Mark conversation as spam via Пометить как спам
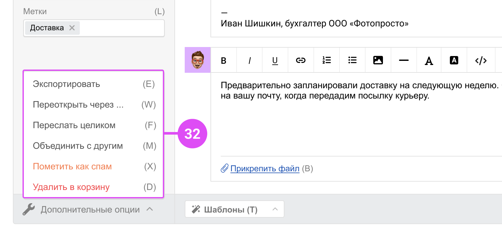Image resolution: width=502 pixels, height=237 pixels. 94,167
